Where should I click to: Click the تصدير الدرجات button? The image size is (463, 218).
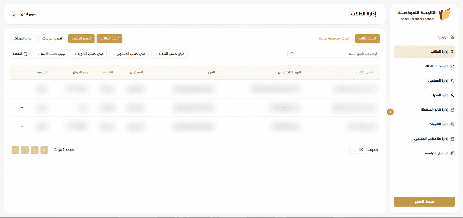click(52, 38)
